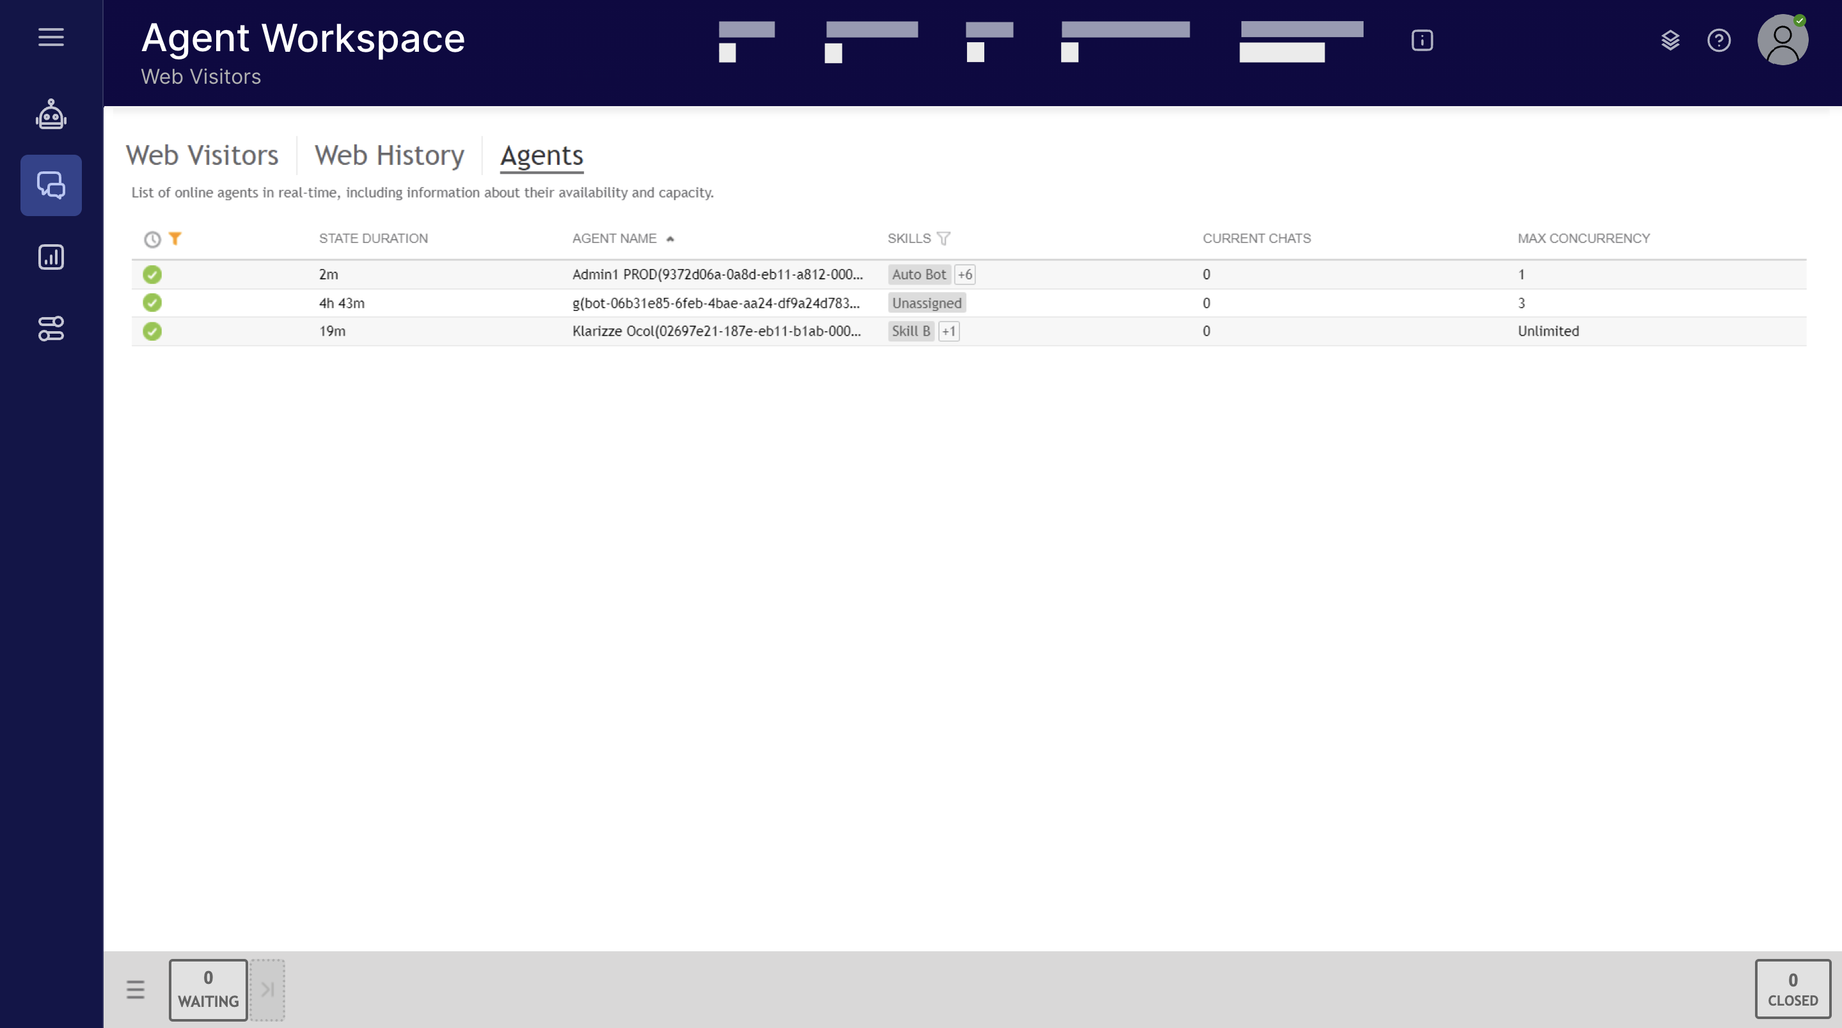Open the settings toggles sidebar icon
The width and height of the screenshot is (1842, 1028).
51,329
